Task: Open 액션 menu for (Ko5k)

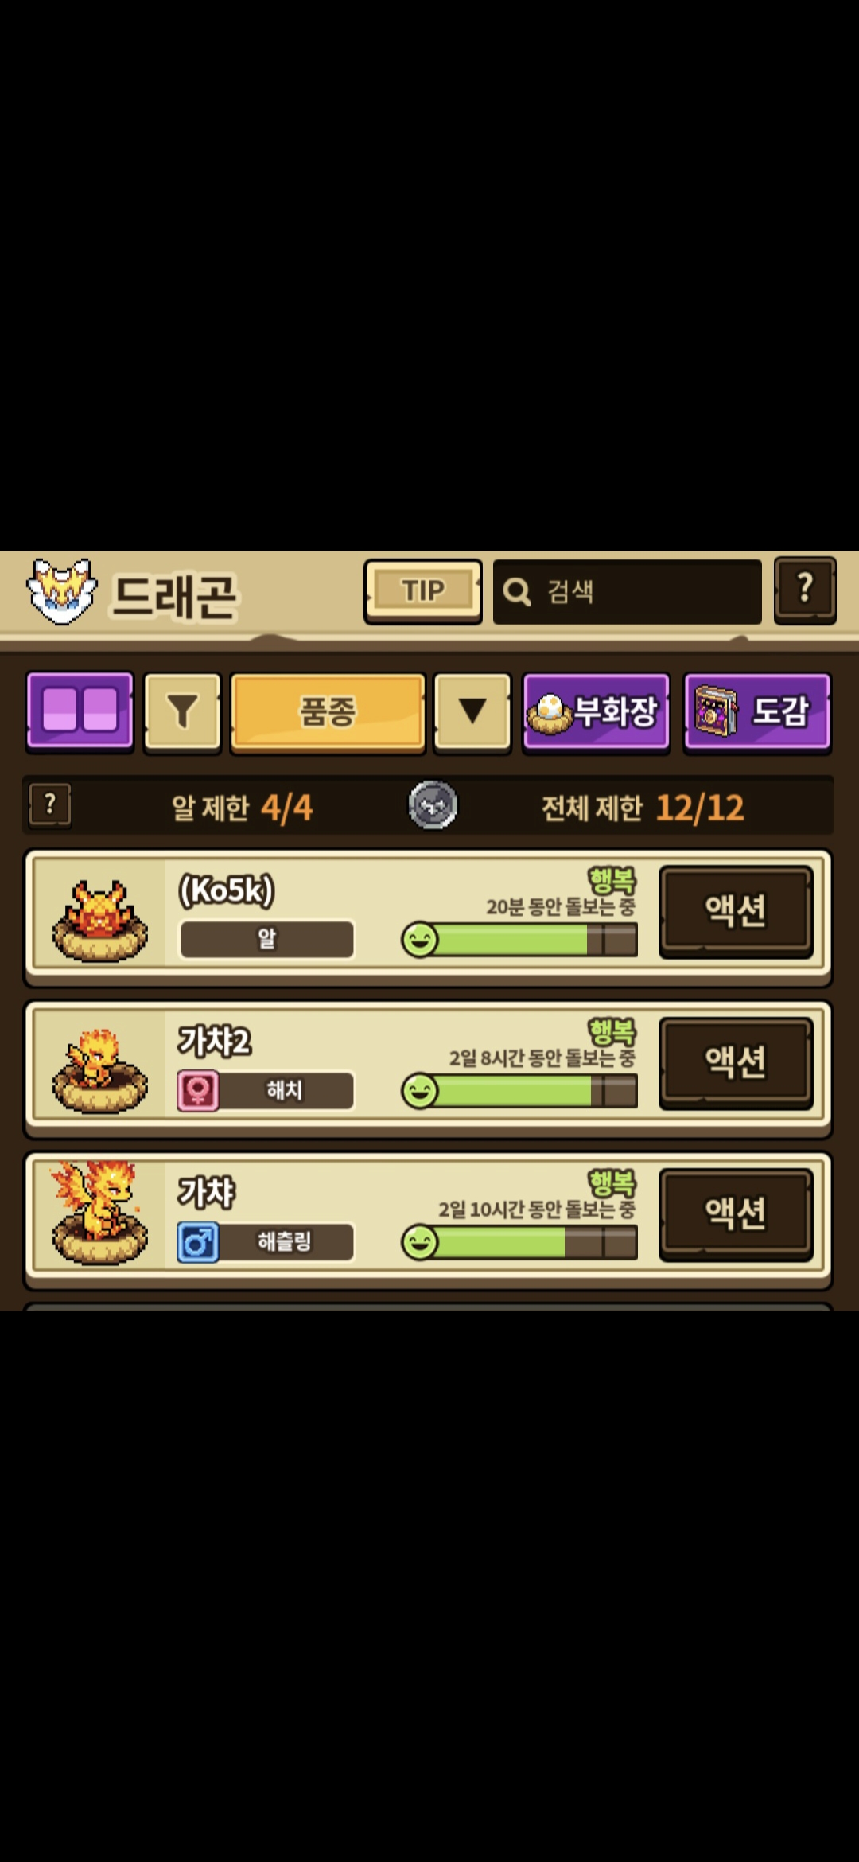Action: (736, 910)
